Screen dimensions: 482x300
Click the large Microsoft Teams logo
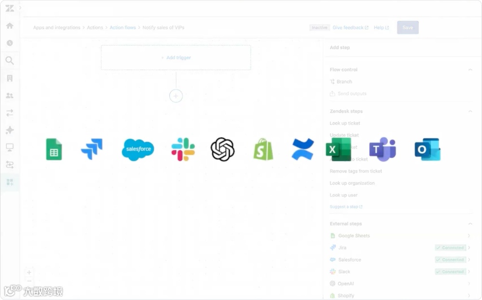coord(382,149)
